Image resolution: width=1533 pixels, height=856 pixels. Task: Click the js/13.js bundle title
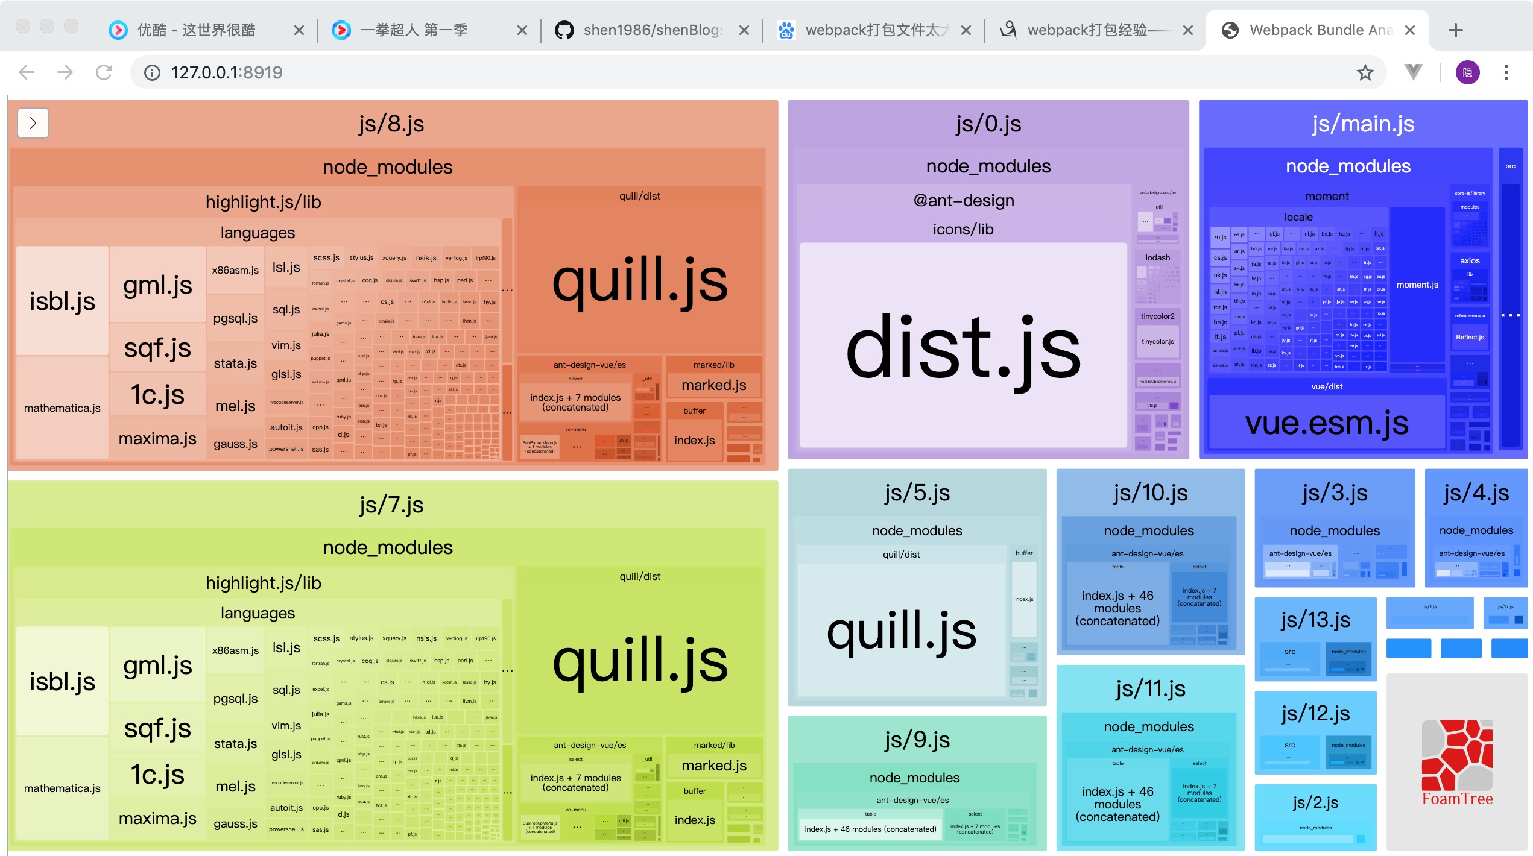click(x=1315, y=620)
